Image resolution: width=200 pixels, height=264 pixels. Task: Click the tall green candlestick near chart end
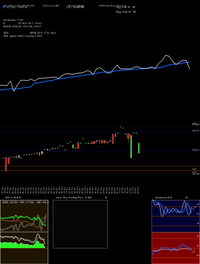tap(131, 146)
